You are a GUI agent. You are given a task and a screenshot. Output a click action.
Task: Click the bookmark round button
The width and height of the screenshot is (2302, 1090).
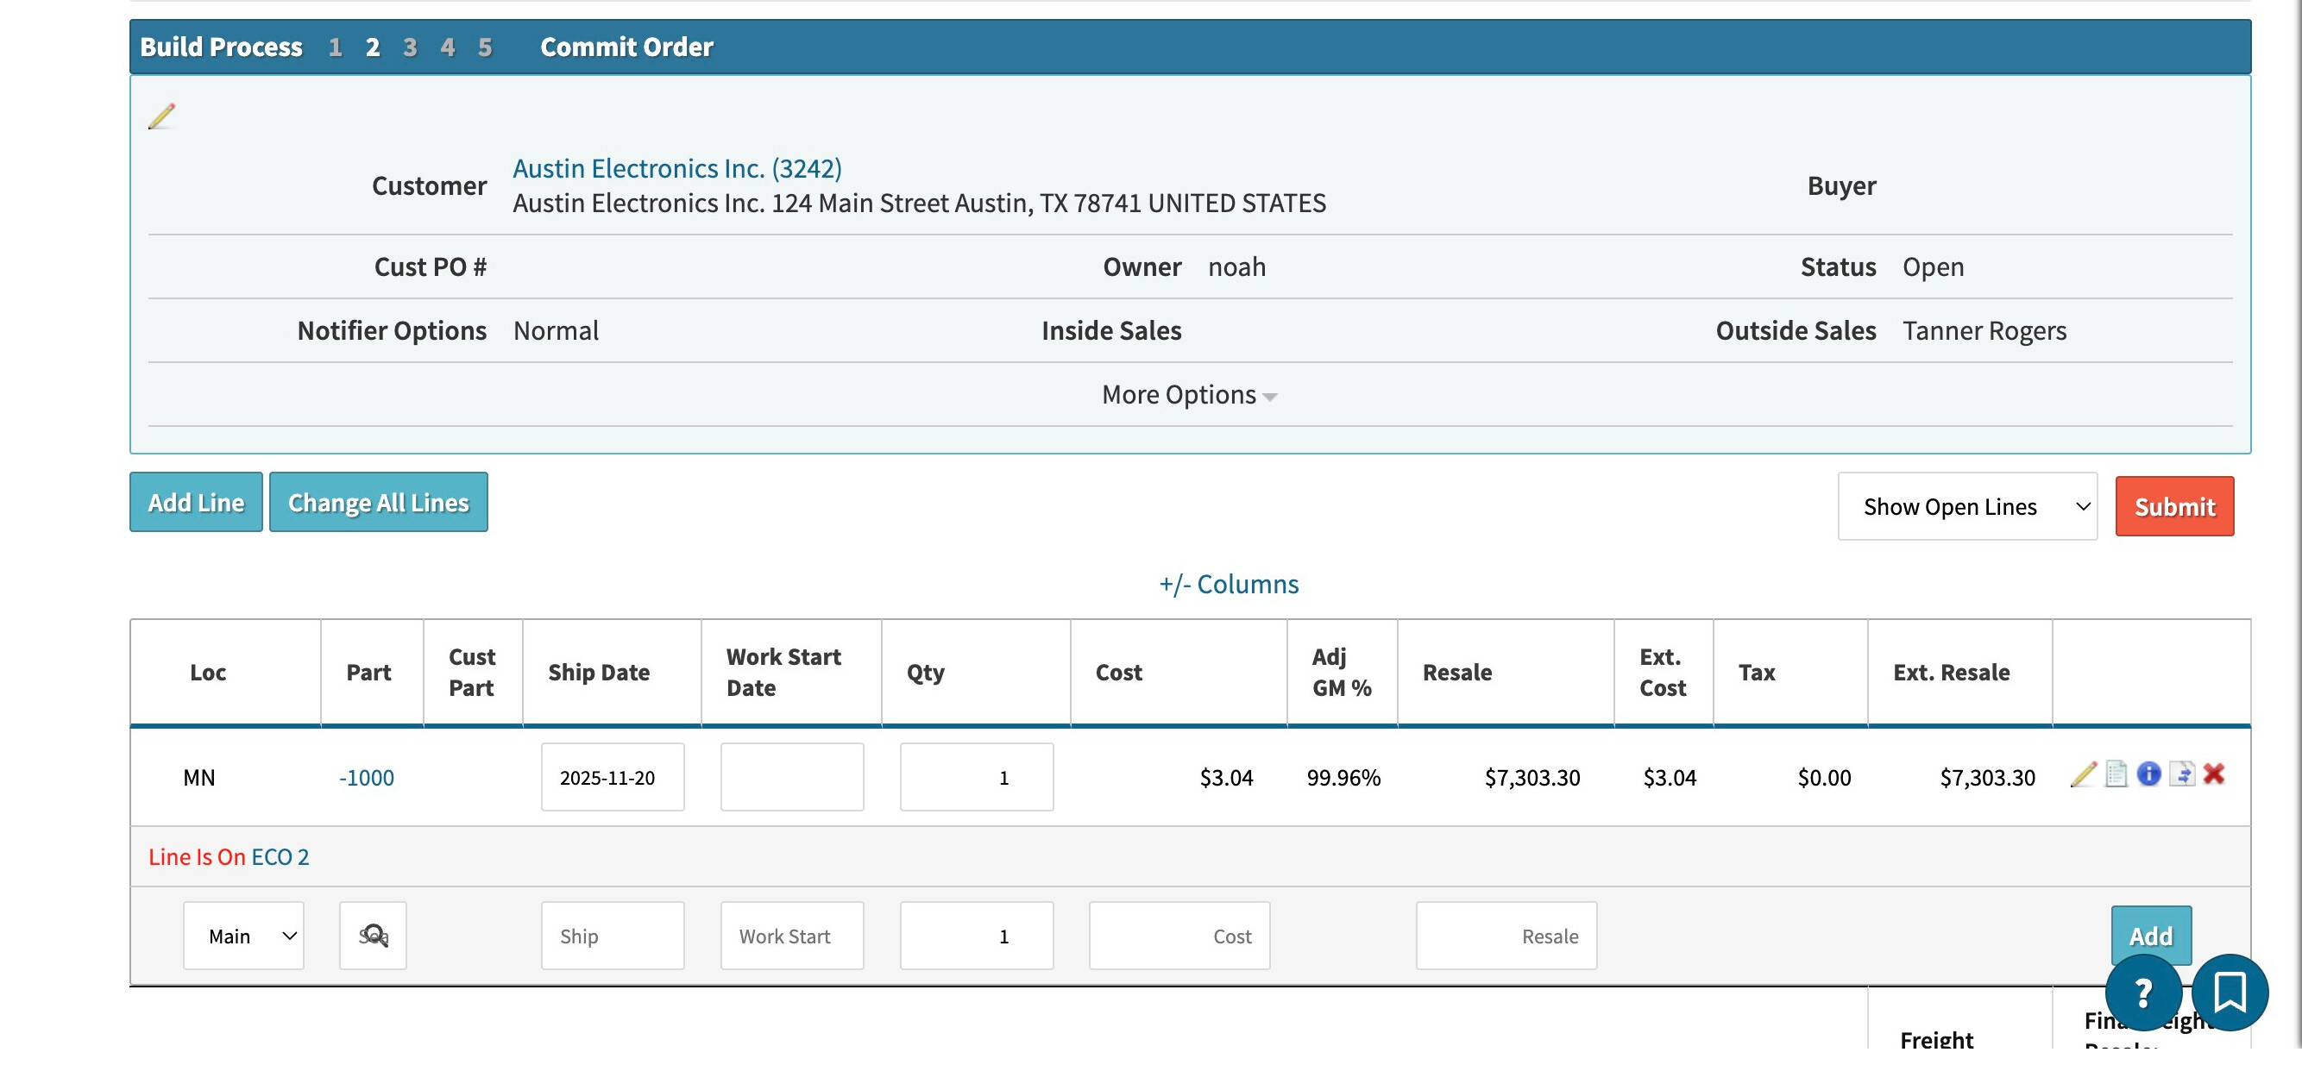[2229, 993]
